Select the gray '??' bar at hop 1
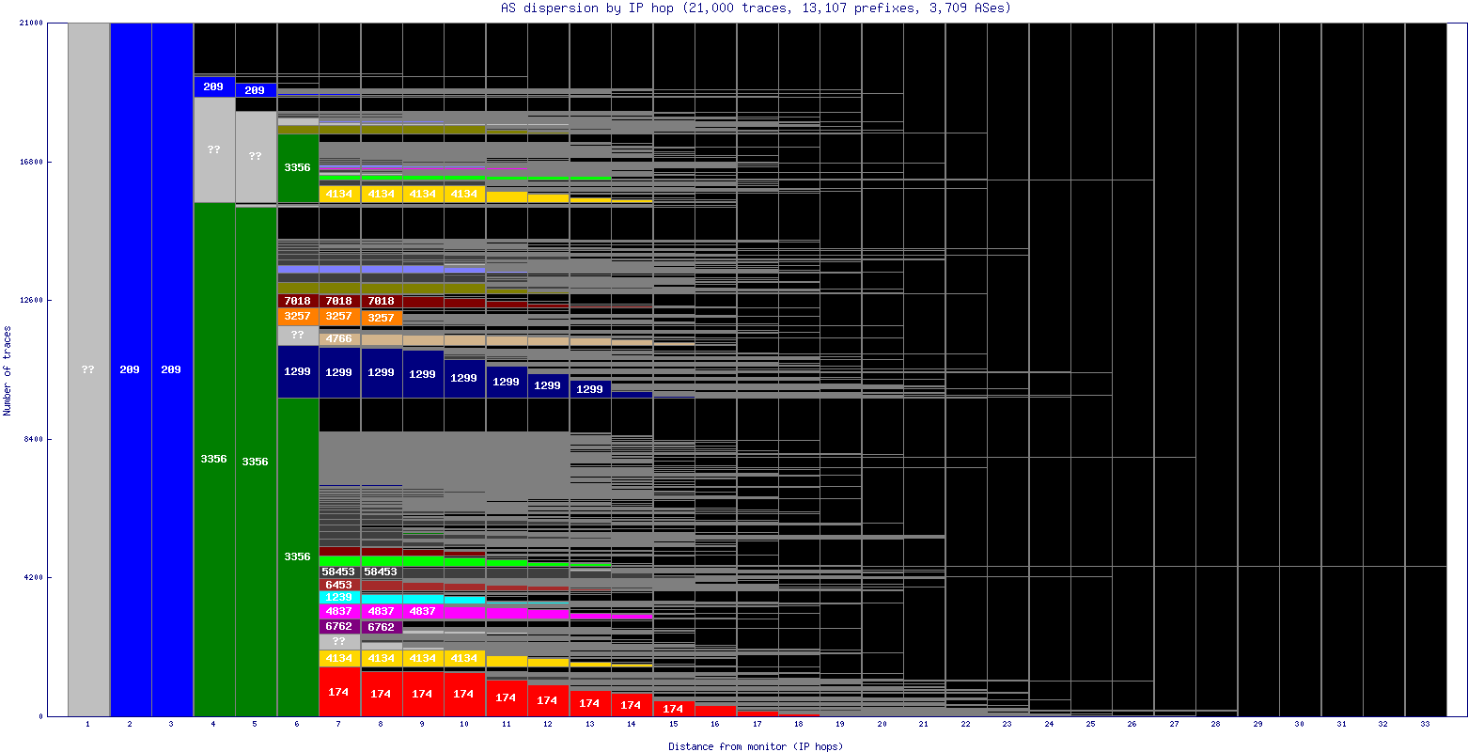The width and height of the screenshot is (1468, 752). pos(88,369)
